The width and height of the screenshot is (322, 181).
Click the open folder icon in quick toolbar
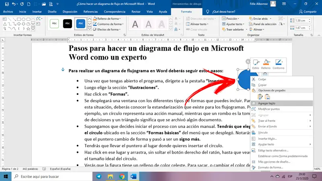[44, 4]
